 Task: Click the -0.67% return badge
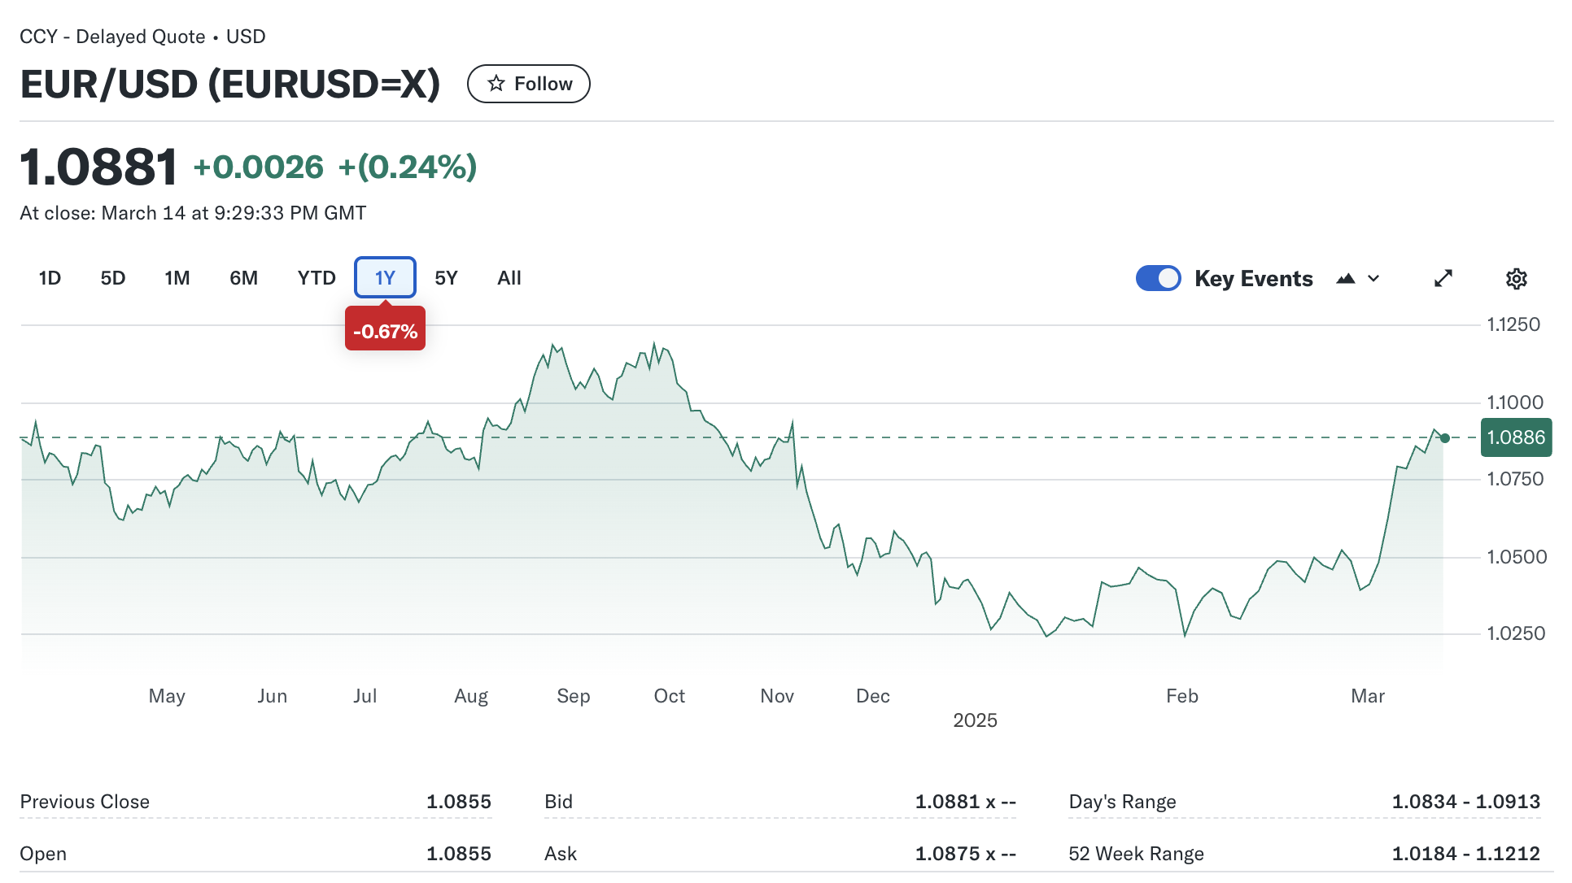click(385, 331)
